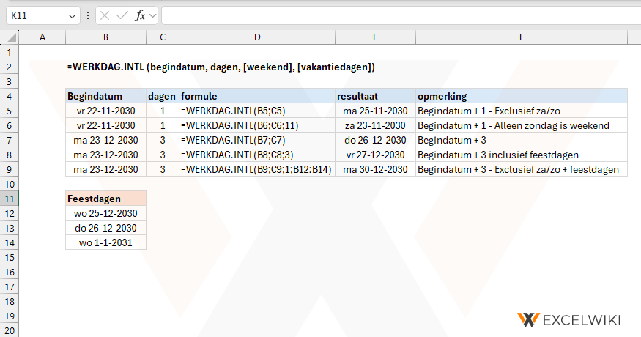Screen dimensions: 641x337
Task: Select column D header
Action: pyautogui.click(x=256, y=37)
